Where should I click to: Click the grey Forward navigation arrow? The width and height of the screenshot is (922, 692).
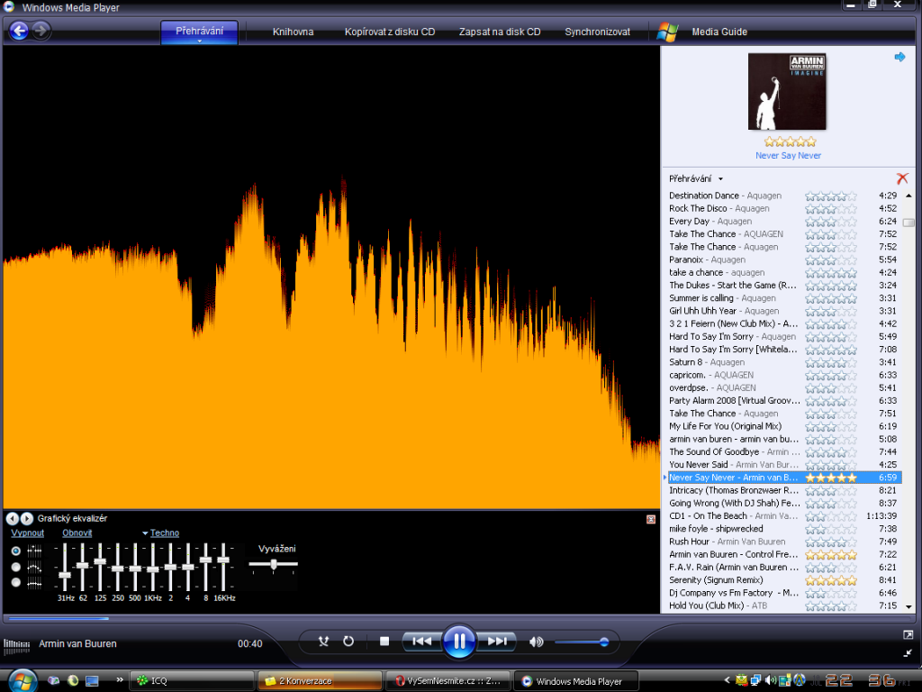point(41,31)
